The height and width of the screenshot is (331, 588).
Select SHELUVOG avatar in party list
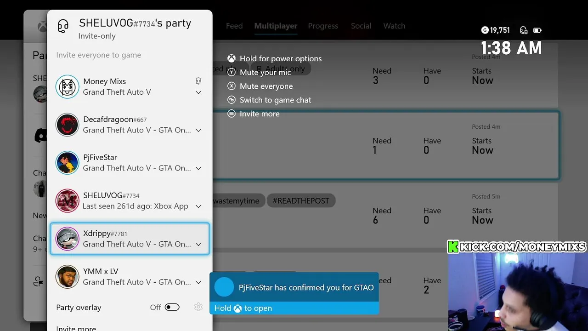click(68, 201)
